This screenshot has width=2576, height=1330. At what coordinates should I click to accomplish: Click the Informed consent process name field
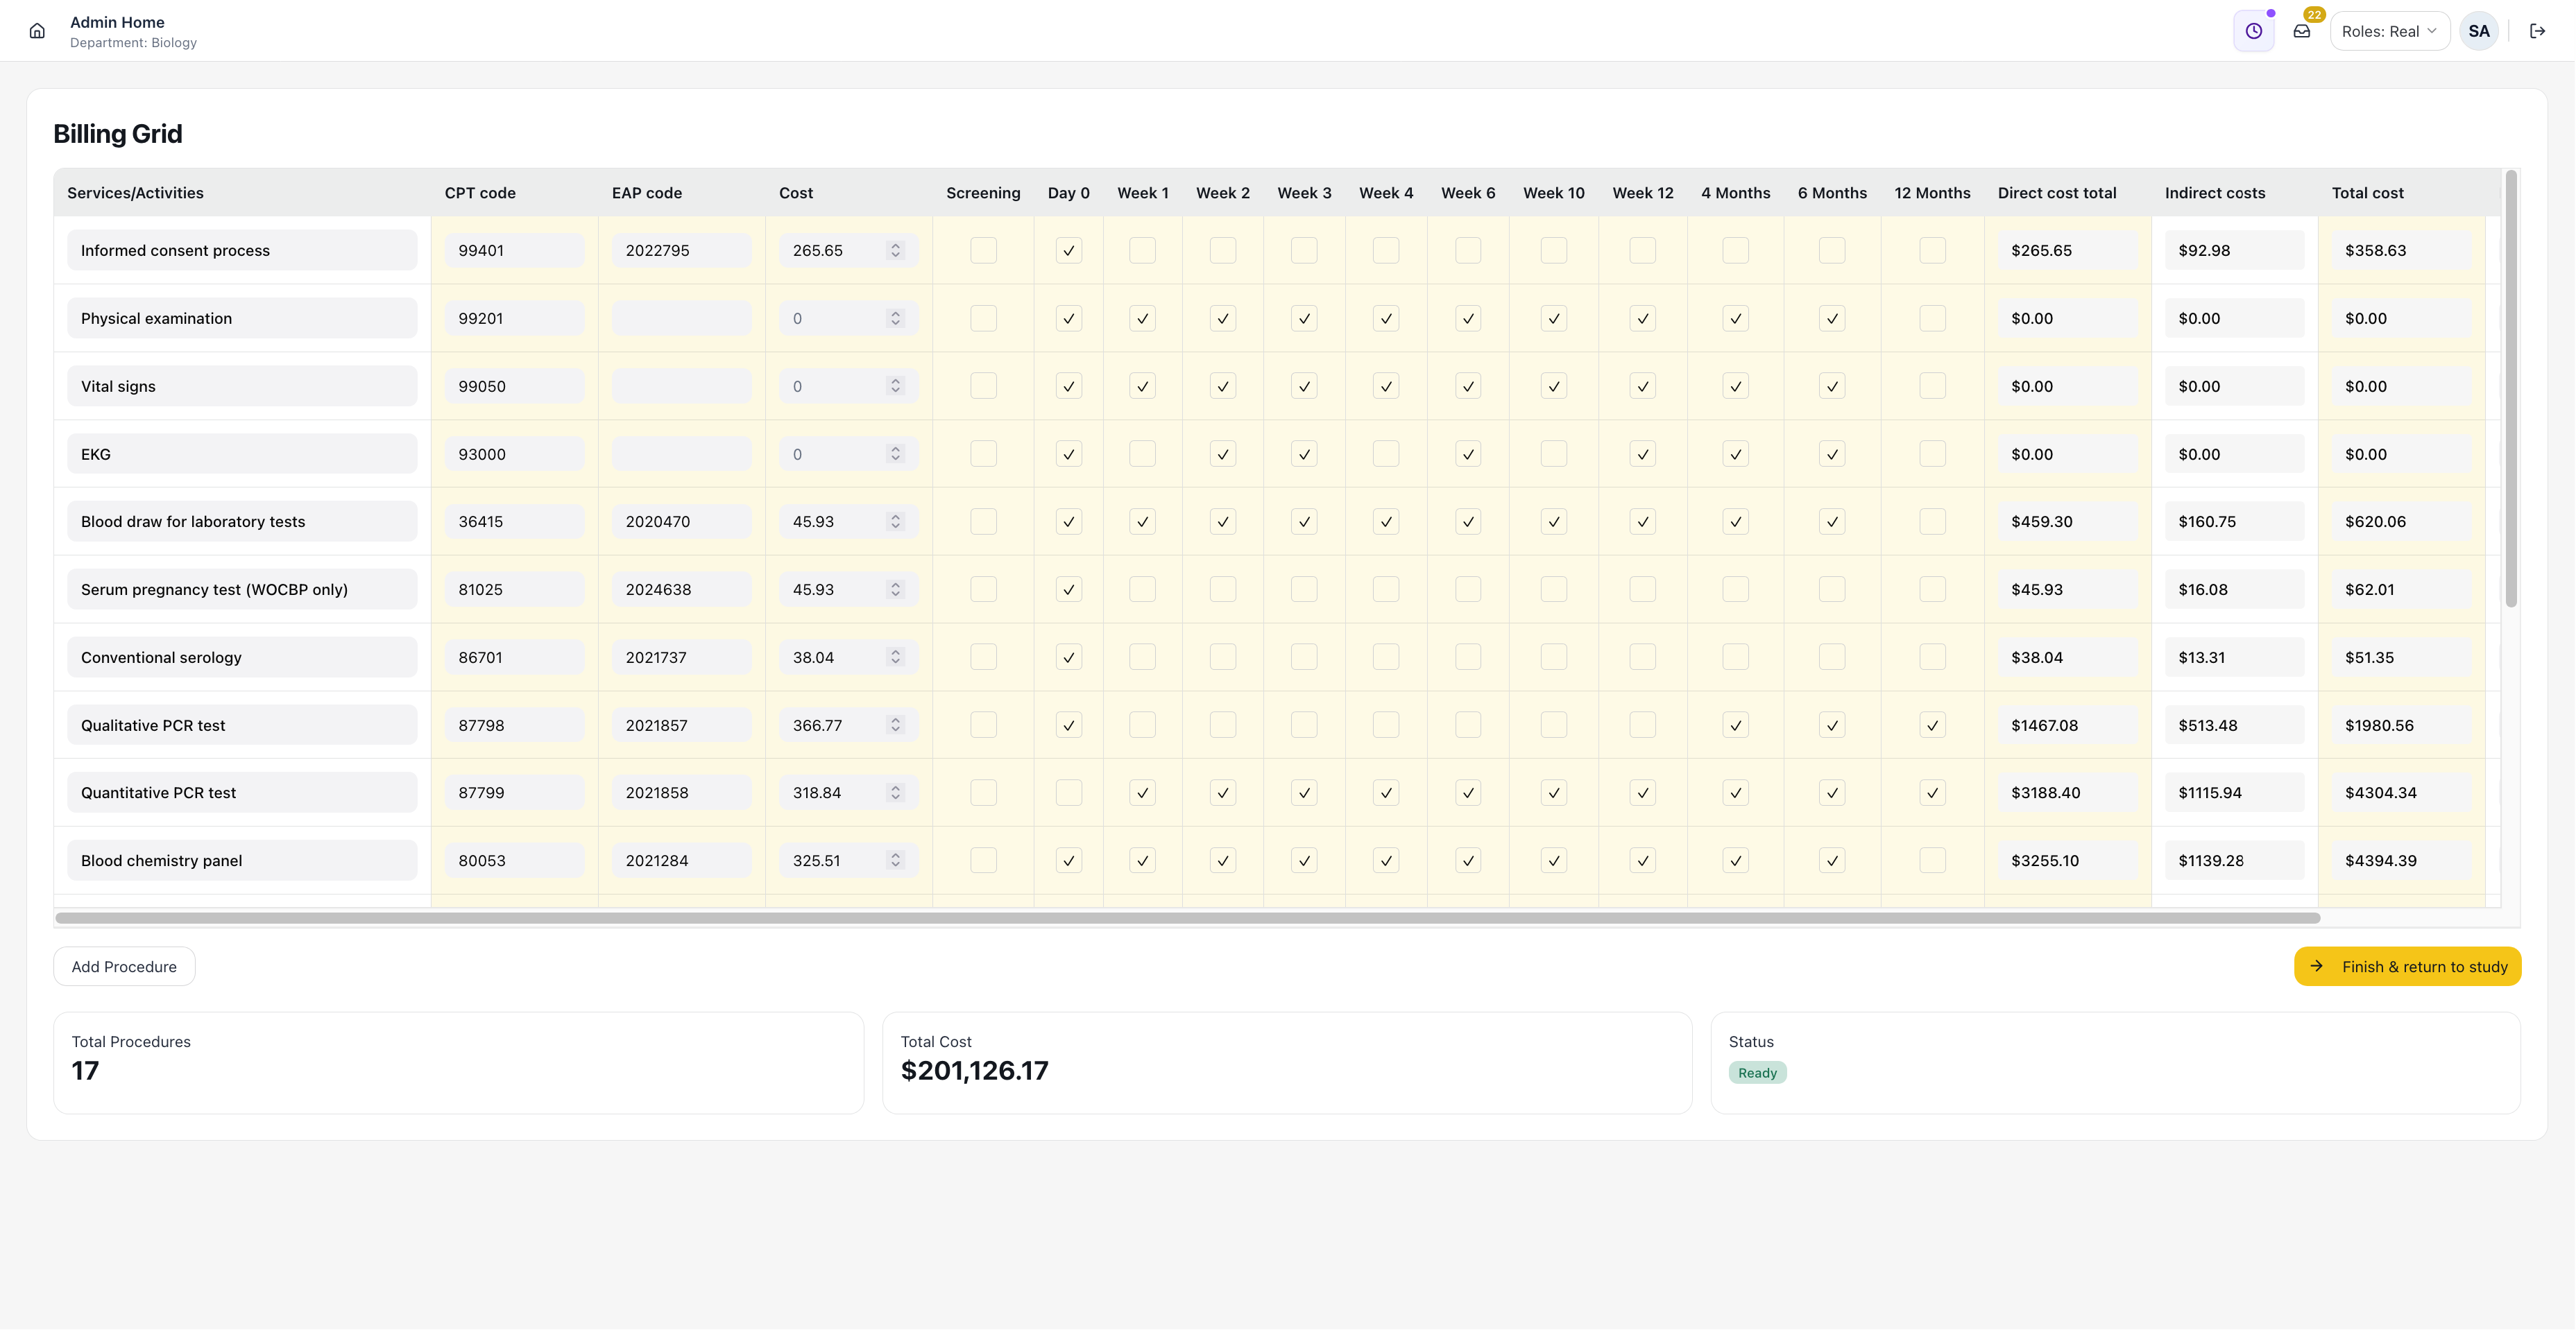coord(242,251)
